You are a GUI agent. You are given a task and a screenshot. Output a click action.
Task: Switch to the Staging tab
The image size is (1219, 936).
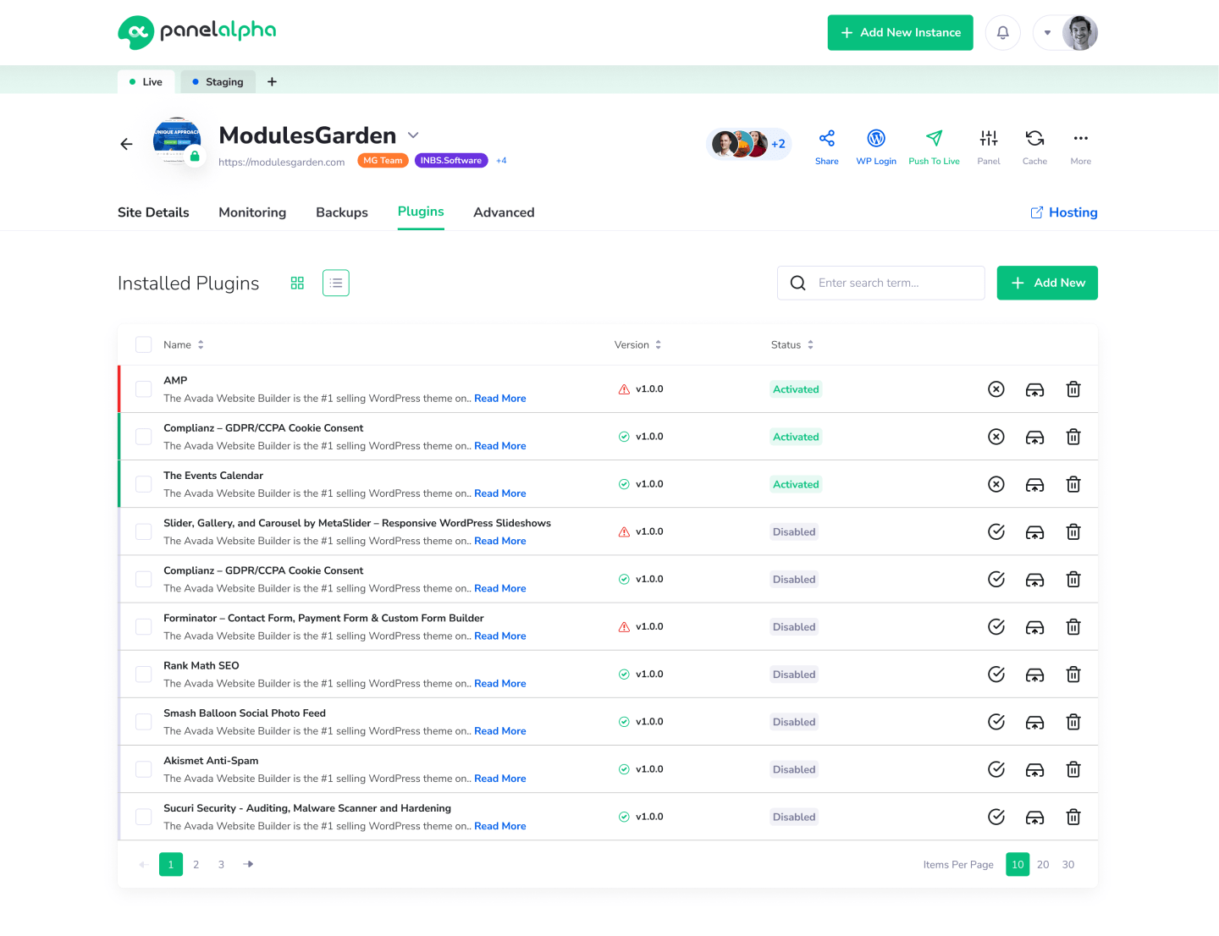[218, 81]
